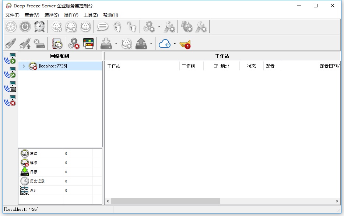Viewport: 344px width, 216px height.
Task: Click the scrollbar left arrow
Action: 108,201
